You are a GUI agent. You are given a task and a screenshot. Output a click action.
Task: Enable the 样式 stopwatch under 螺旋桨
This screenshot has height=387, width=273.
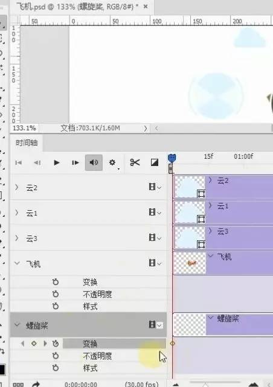56,368
